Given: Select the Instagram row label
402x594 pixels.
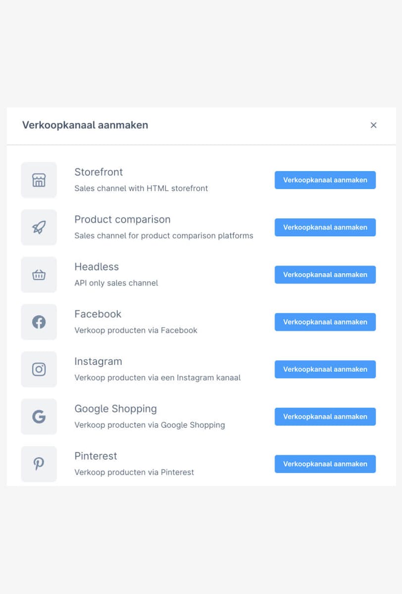Looking at the screenshot, I should point(98,362).
